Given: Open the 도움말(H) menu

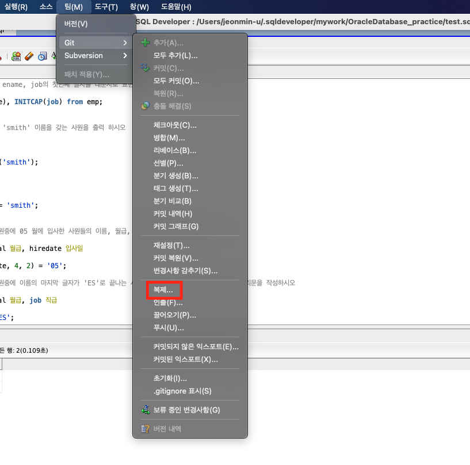Looking at the screenshot, I should point(176,6).
